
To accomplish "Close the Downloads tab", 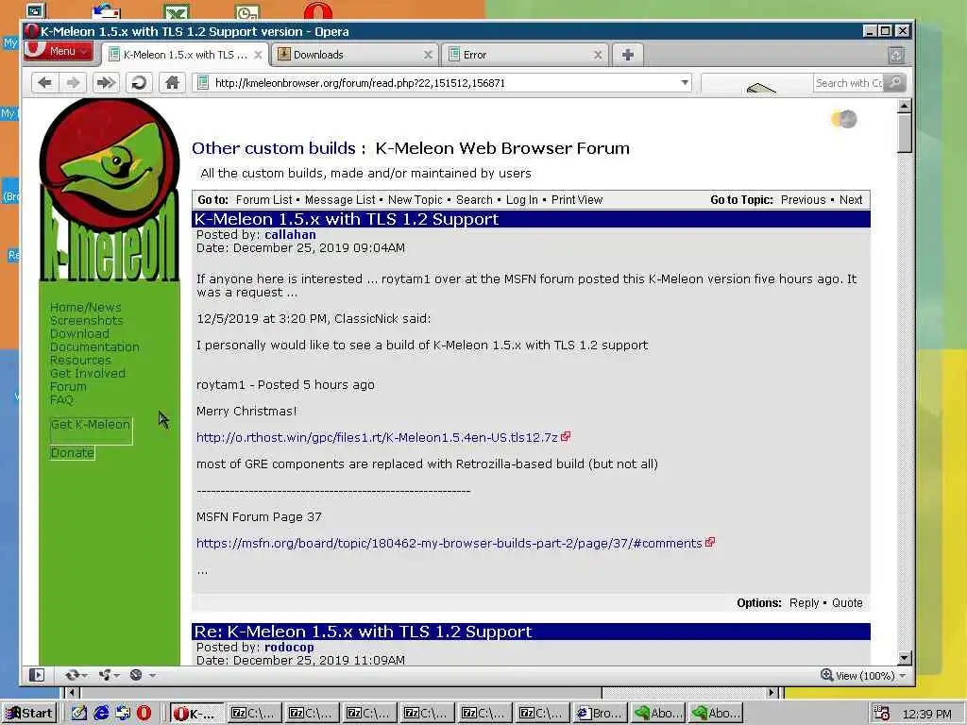I will point(428,55).
